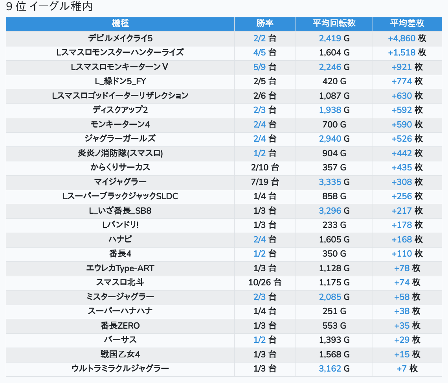
Task: Click the 平均差枚 column header
Action: [407, 23]
